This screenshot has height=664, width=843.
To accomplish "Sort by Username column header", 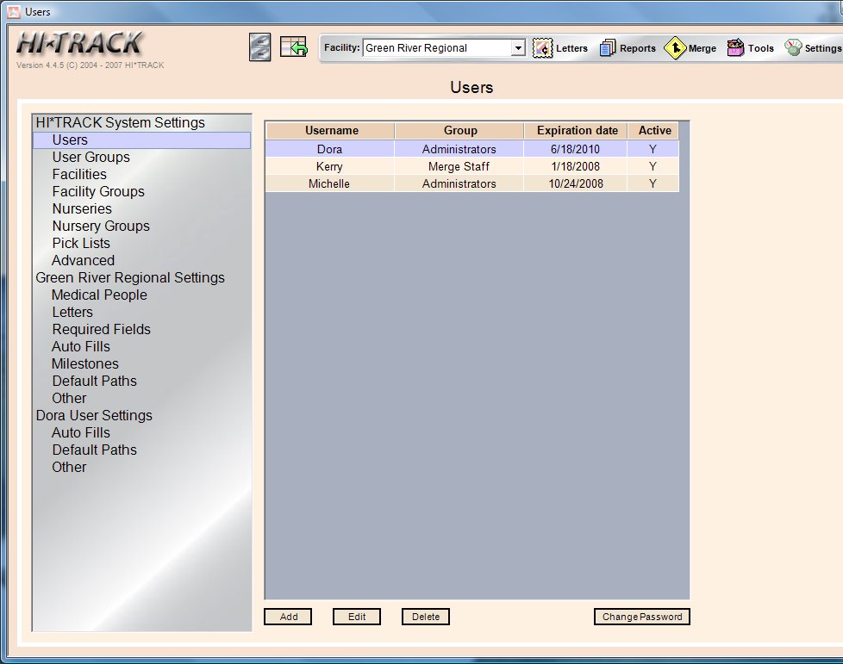I will [330, 131].
